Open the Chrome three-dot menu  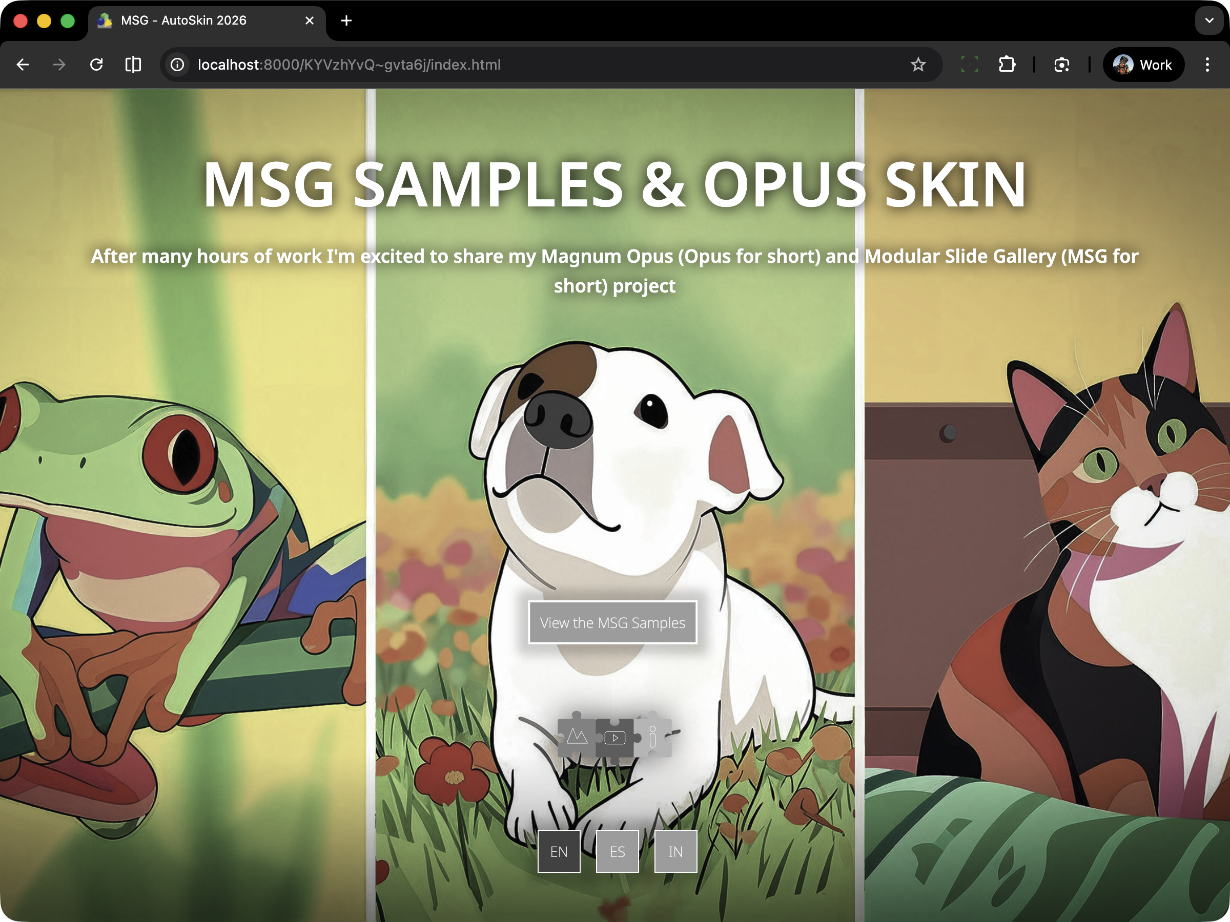click(x=1206, y=65)
